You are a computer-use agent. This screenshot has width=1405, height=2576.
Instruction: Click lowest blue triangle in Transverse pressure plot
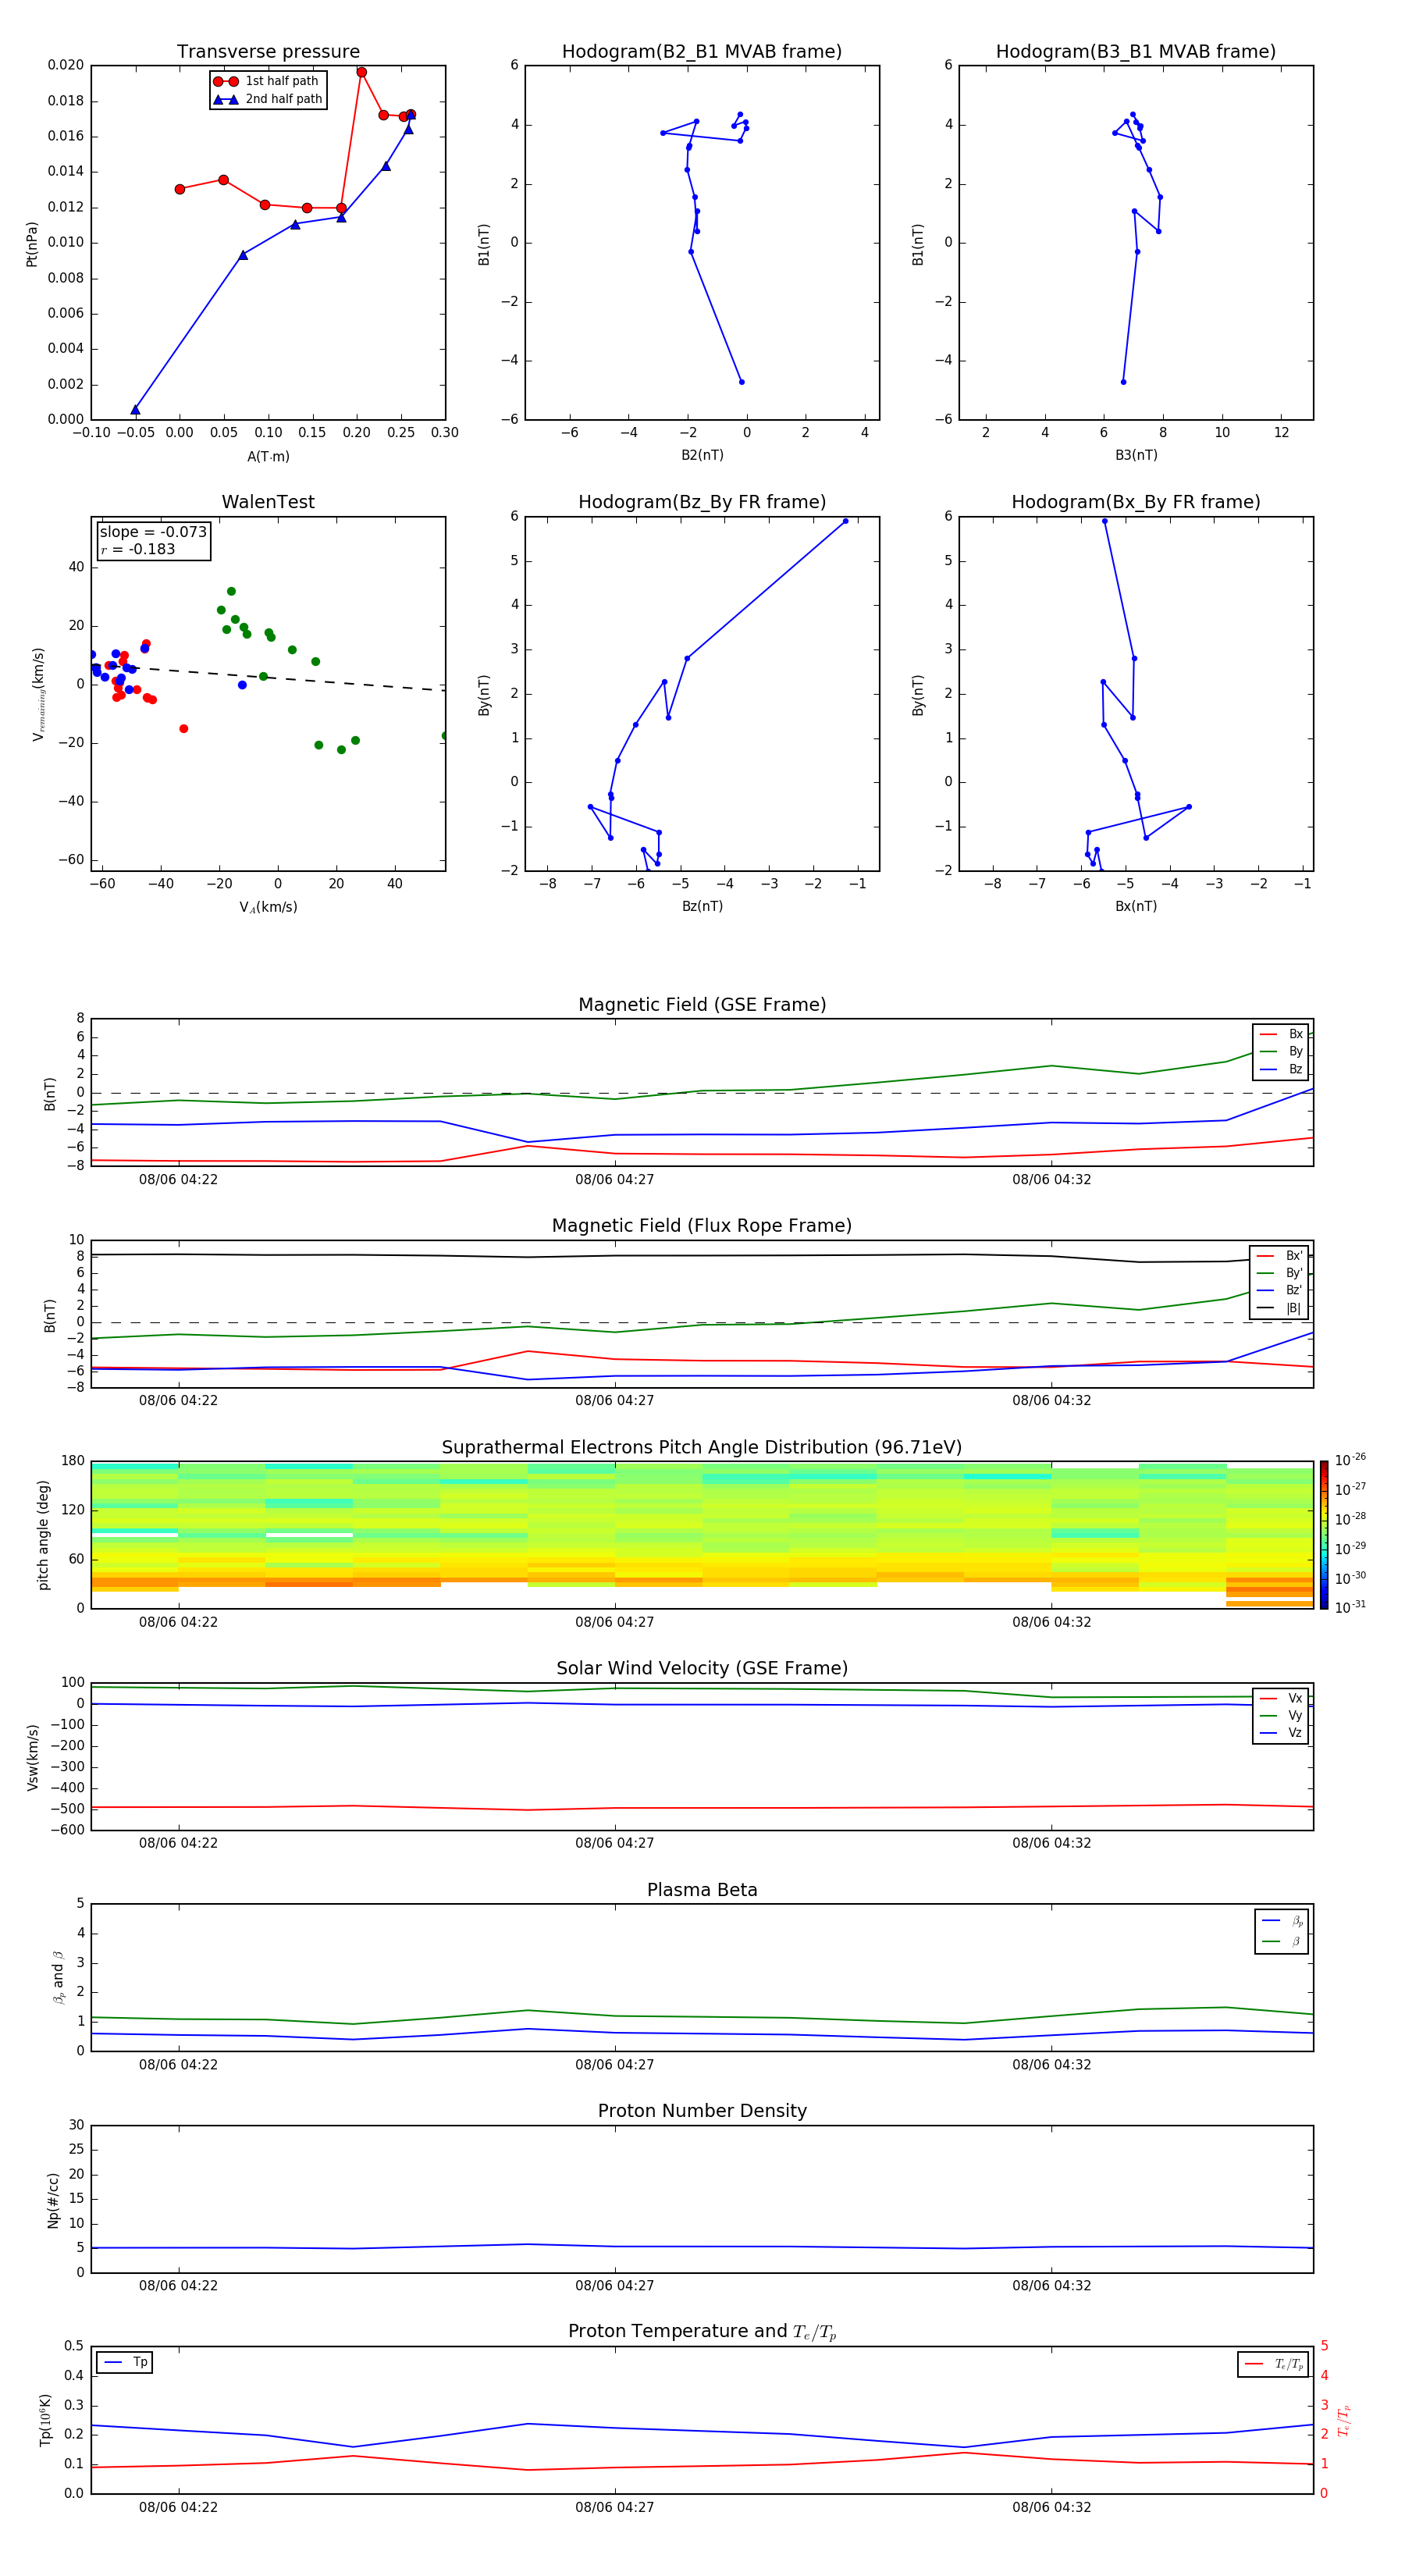tap(135, 409)
